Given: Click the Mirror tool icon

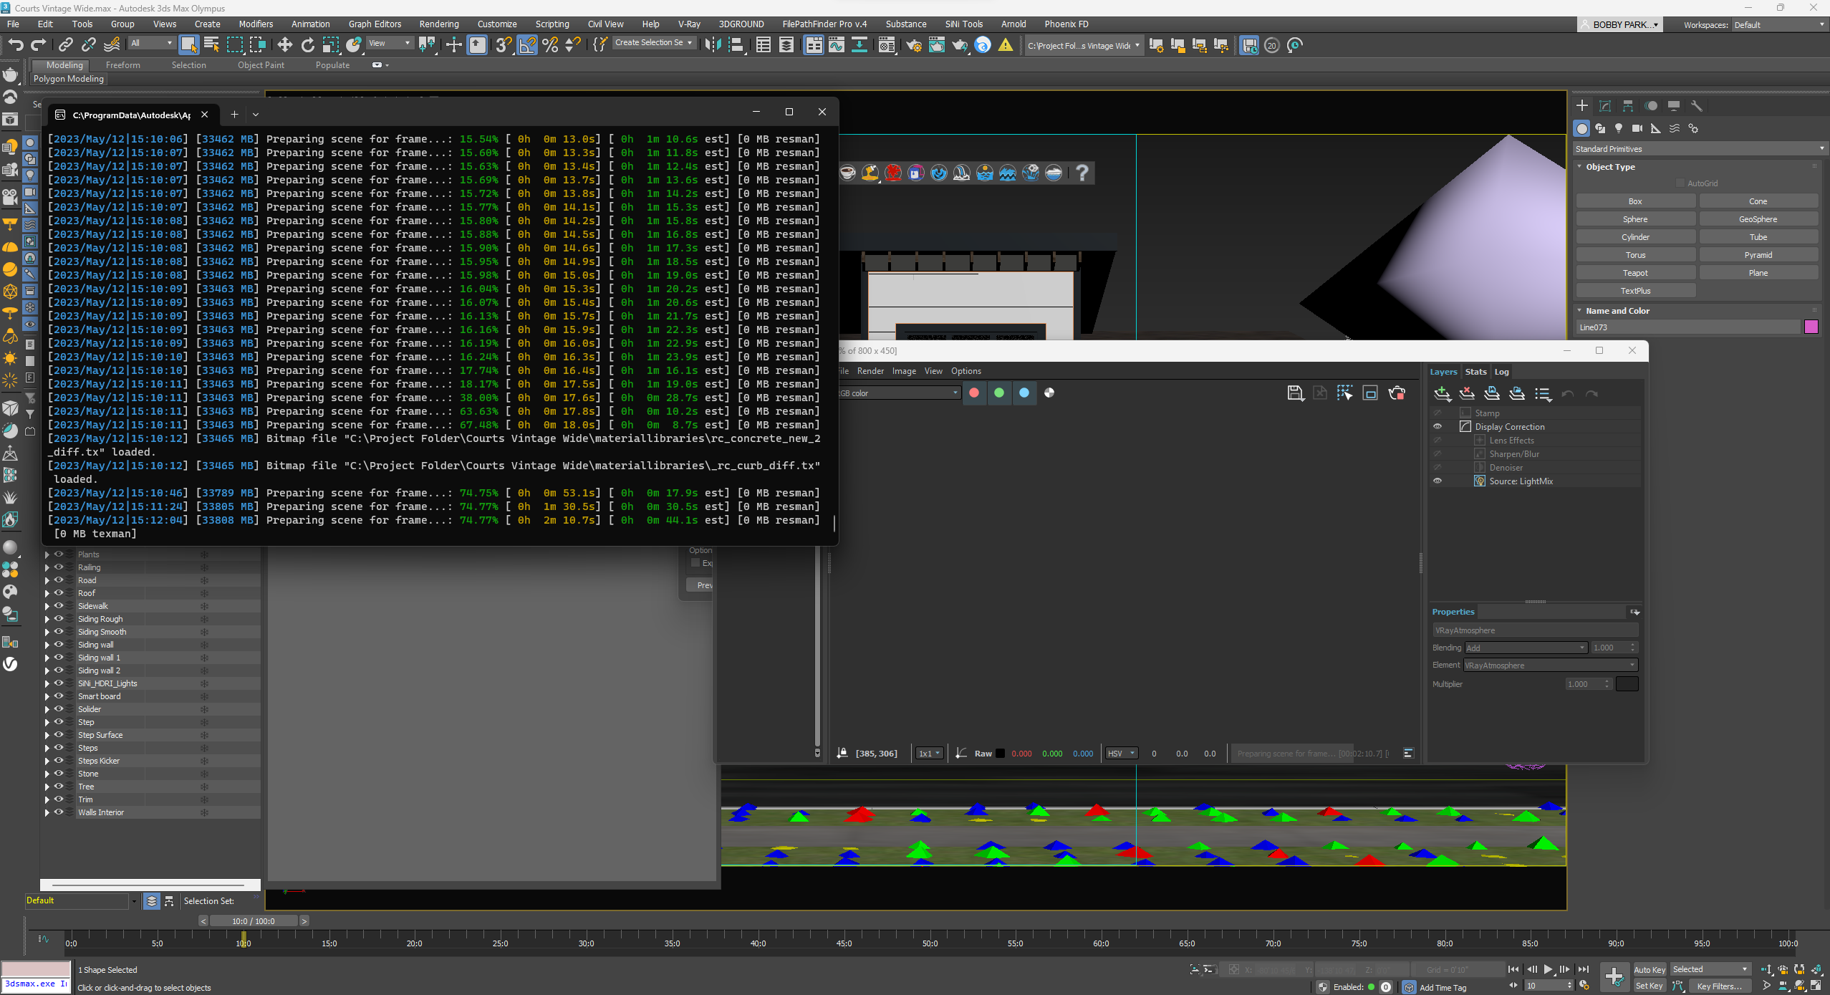Looking at the screenshot, I should (713, 45).
